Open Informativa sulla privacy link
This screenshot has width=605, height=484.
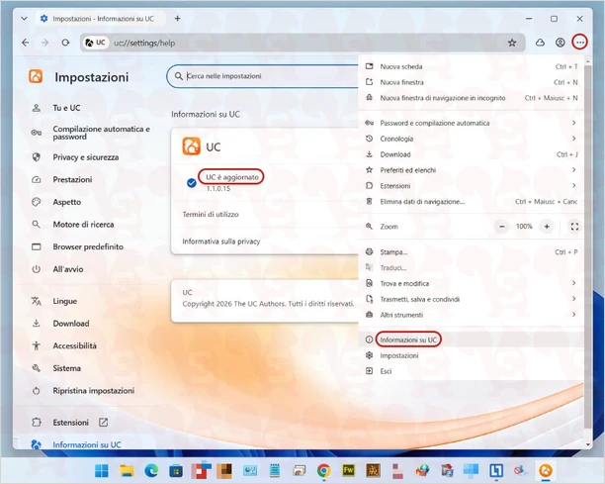click(x=221, y=242)
